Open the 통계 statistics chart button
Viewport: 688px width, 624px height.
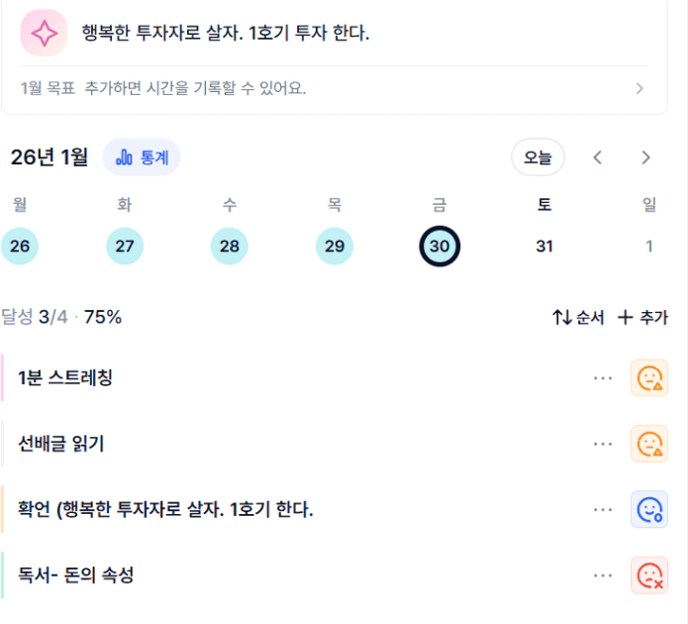coord(142,156)
